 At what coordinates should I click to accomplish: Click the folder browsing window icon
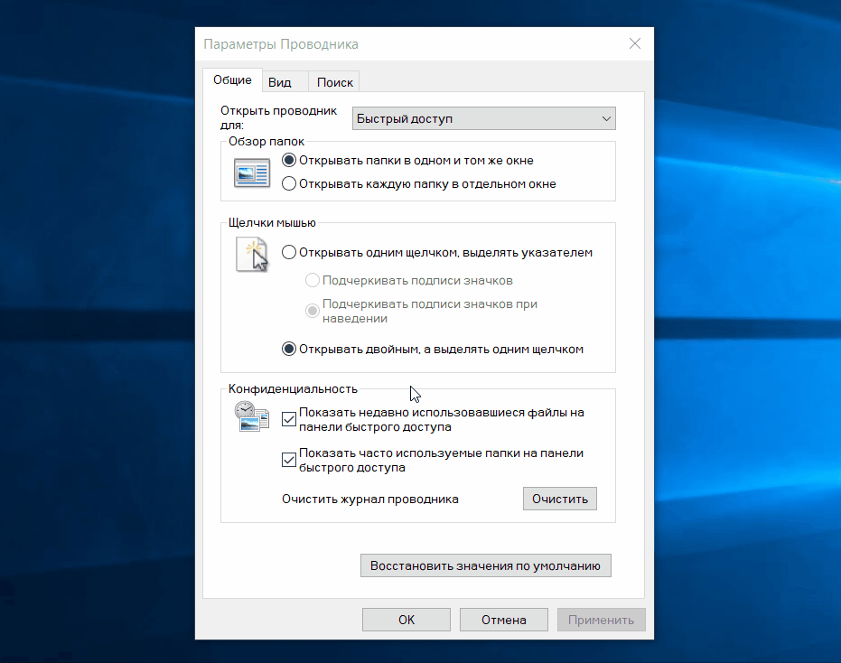(252, 173)
